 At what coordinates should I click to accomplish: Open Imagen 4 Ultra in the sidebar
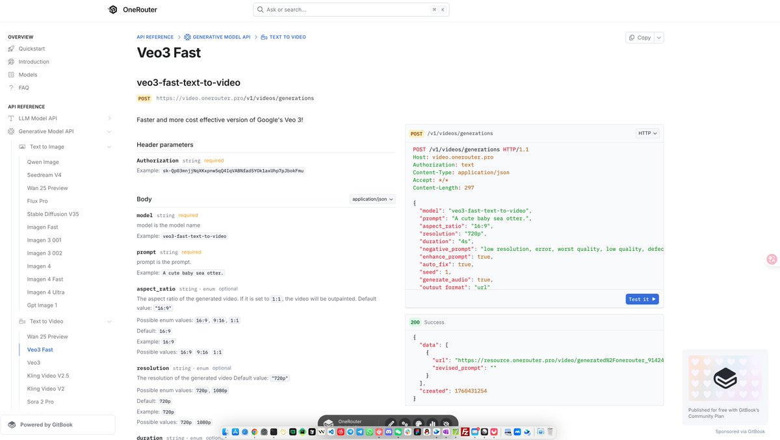click(45, 292)
